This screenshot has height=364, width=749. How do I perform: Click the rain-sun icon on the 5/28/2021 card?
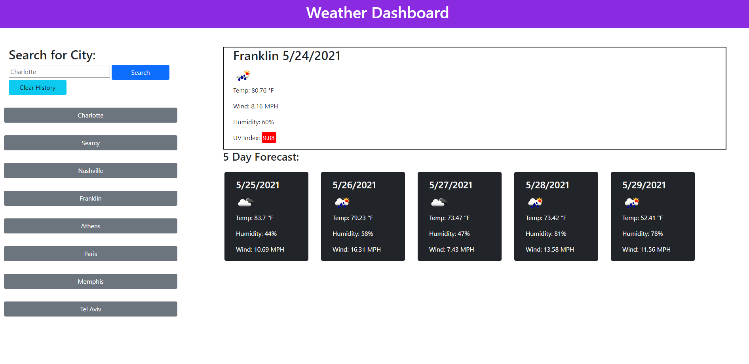pos(534,202)
